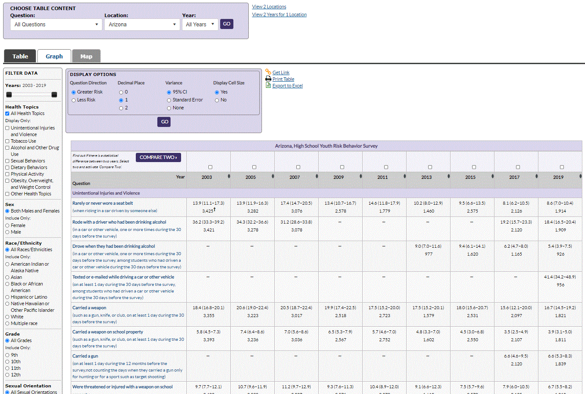Sort by the 2013 column arrows
The width and height of the screenshot is (585, 394).
[x=448, y=176]
